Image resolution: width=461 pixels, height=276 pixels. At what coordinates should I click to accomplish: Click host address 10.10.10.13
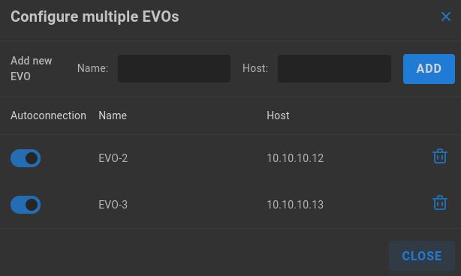[295, 205]
